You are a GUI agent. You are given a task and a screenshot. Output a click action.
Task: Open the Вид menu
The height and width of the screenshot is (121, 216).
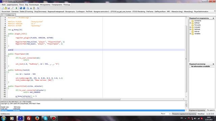27,5
